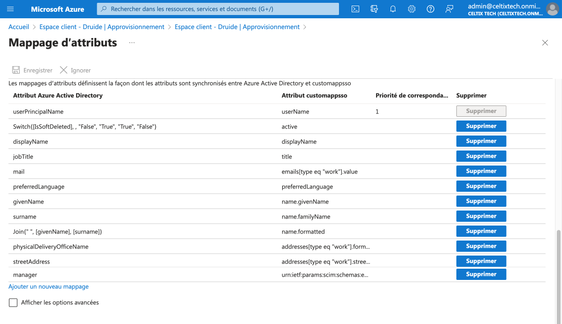562x324 pixels.
Task: Open portal settings gear
Action: point(411,9)
